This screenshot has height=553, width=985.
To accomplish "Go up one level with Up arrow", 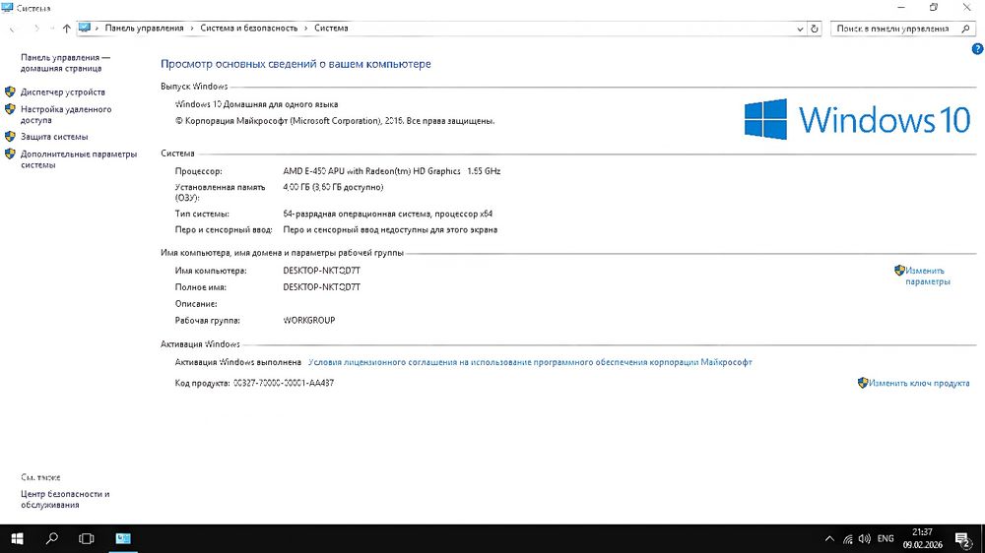I will 67,29.
